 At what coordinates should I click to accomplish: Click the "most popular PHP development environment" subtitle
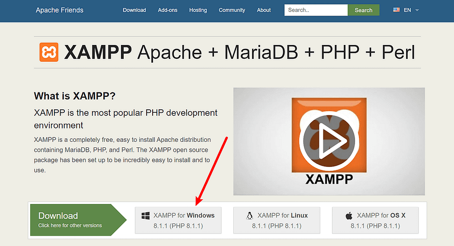point(125,119)
